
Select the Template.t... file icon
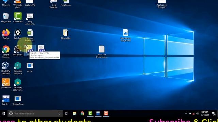click(x=66, y=3)
